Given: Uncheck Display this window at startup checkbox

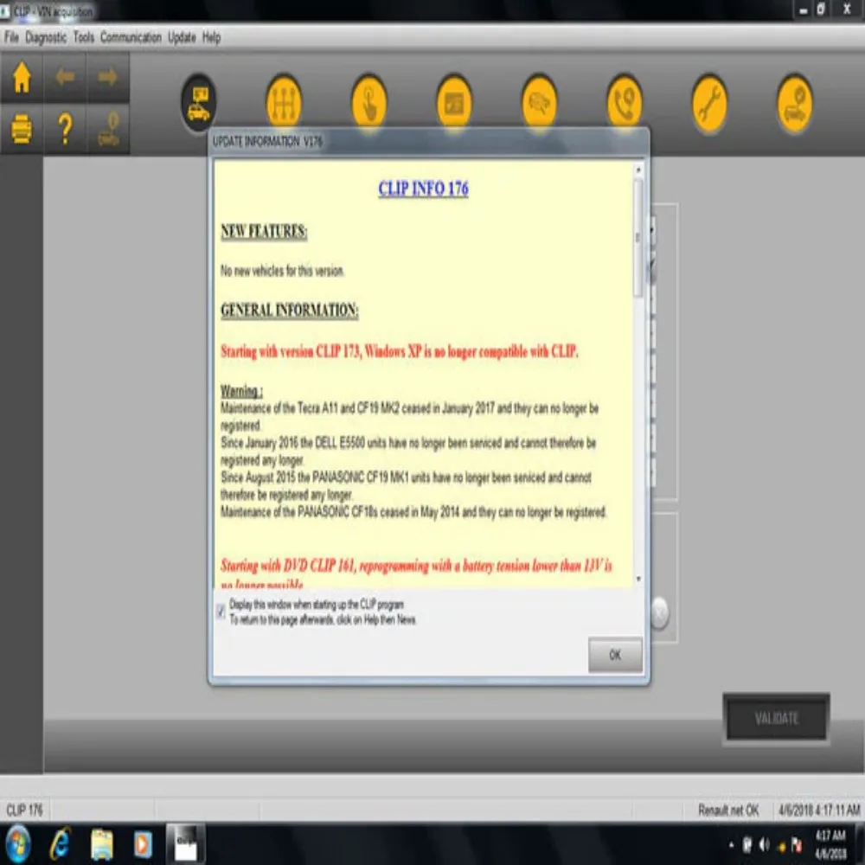Looking at the screenshot, I should [x=221, y=612].
